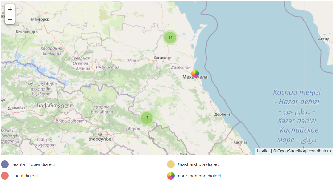Image resolution: width=333 pixels, height=182 pixels.
Task: Click the Пятигорск city label on map
Action: 39,19
